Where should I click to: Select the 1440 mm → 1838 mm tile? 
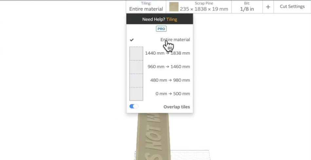point(167,53)
